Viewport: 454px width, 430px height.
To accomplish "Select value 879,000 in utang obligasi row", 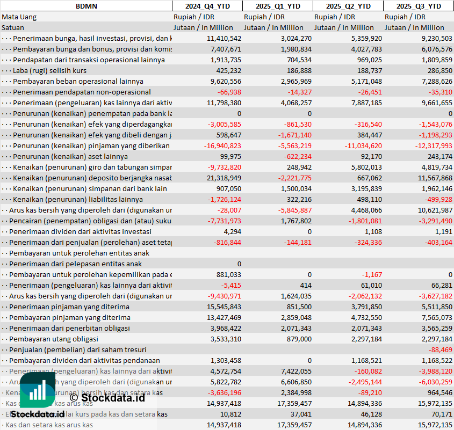I will [x=299, y=338].
